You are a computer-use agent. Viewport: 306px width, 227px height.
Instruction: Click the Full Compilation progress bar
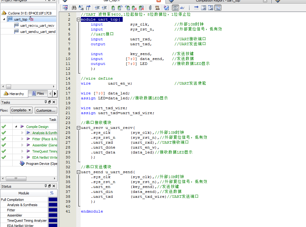(53, 200)
